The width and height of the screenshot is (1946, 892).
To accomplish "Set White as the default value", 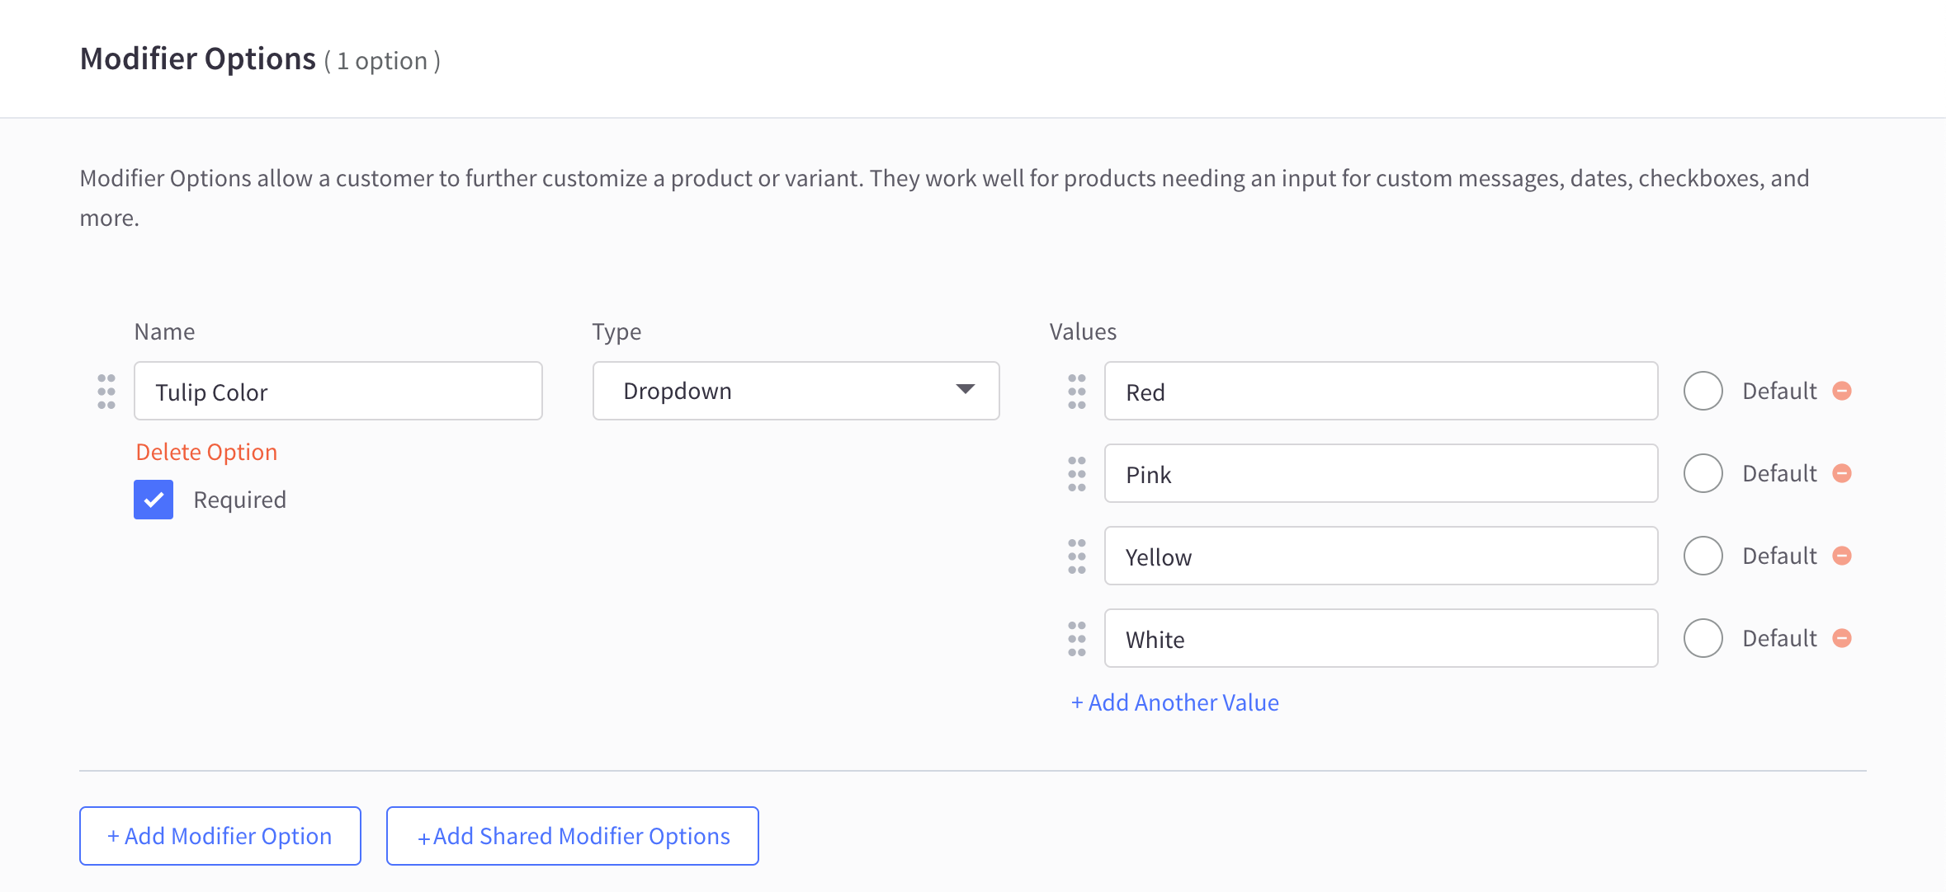I will (x=1703, y=638).
